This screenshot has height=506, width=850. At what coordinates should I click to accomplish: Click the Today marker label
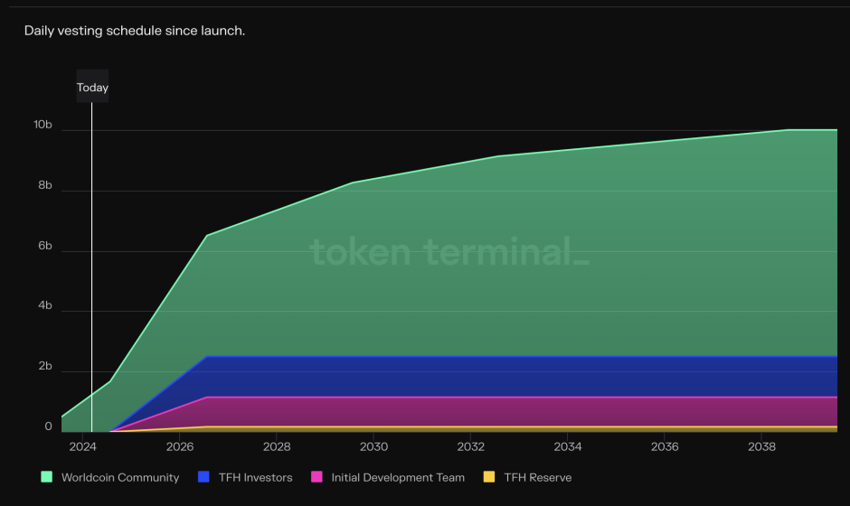point(92,88)
